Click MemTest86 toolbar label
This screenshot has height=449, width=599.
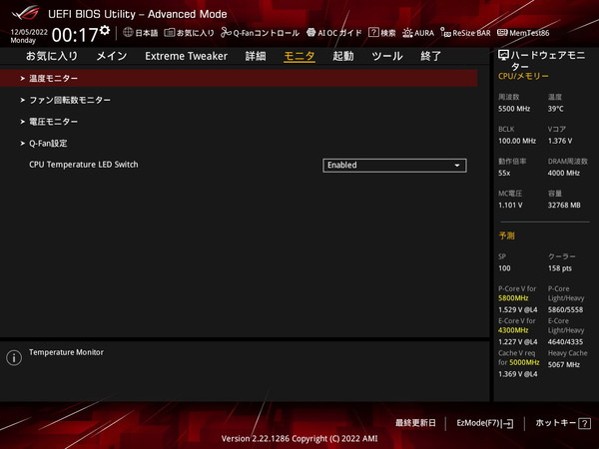tap(529, 33)
